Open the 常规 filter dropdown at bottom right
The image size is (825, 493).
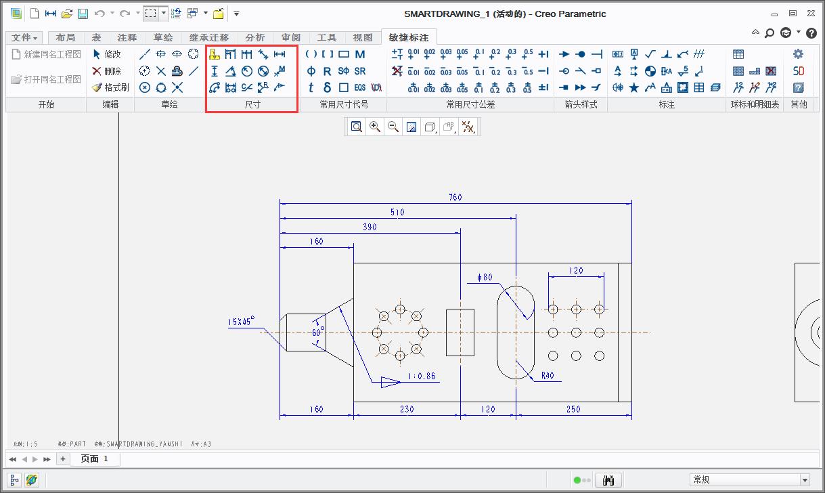coord(805,479)
